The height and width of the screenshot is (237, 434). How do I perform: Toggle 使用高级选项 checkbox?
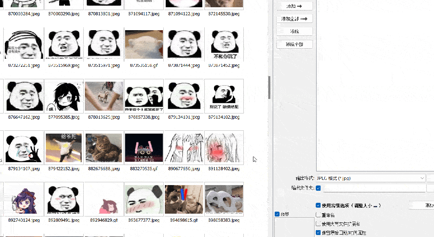click(318, 206)
